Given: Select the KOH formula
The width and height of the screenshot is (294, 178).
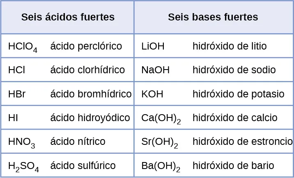Looking at the screenshot, I should pos(152,94).
